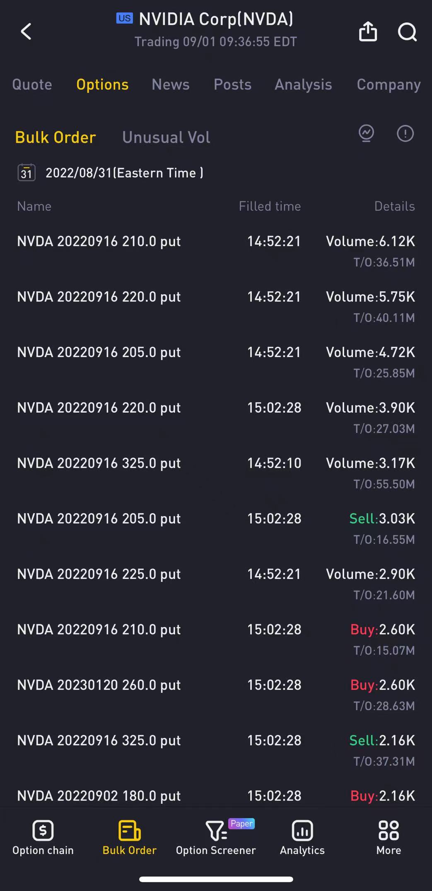Open search with magnifier icon
This screenshot has height=891, width=432.
coord(407,32)
